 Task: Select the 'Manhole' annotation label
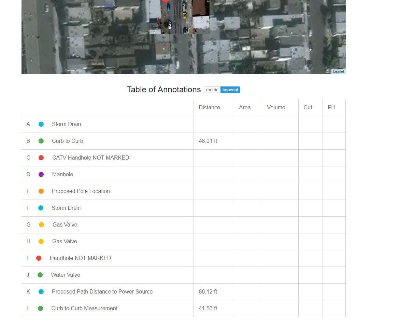[x=62, y=175]
